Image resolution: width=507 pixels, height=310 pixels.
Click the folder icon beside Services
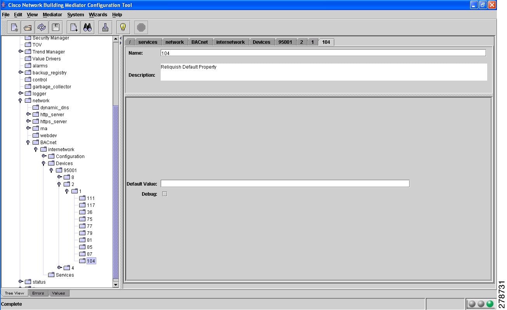point(51,275)
